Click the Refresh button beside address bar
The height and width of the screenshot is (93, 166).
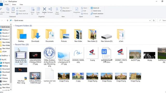tap(154, 20)
